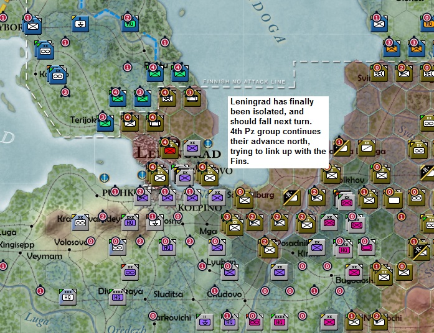The image size is (434, 333).
Task: Click the Kingisepp town label
Action: (x=17, y=245)
